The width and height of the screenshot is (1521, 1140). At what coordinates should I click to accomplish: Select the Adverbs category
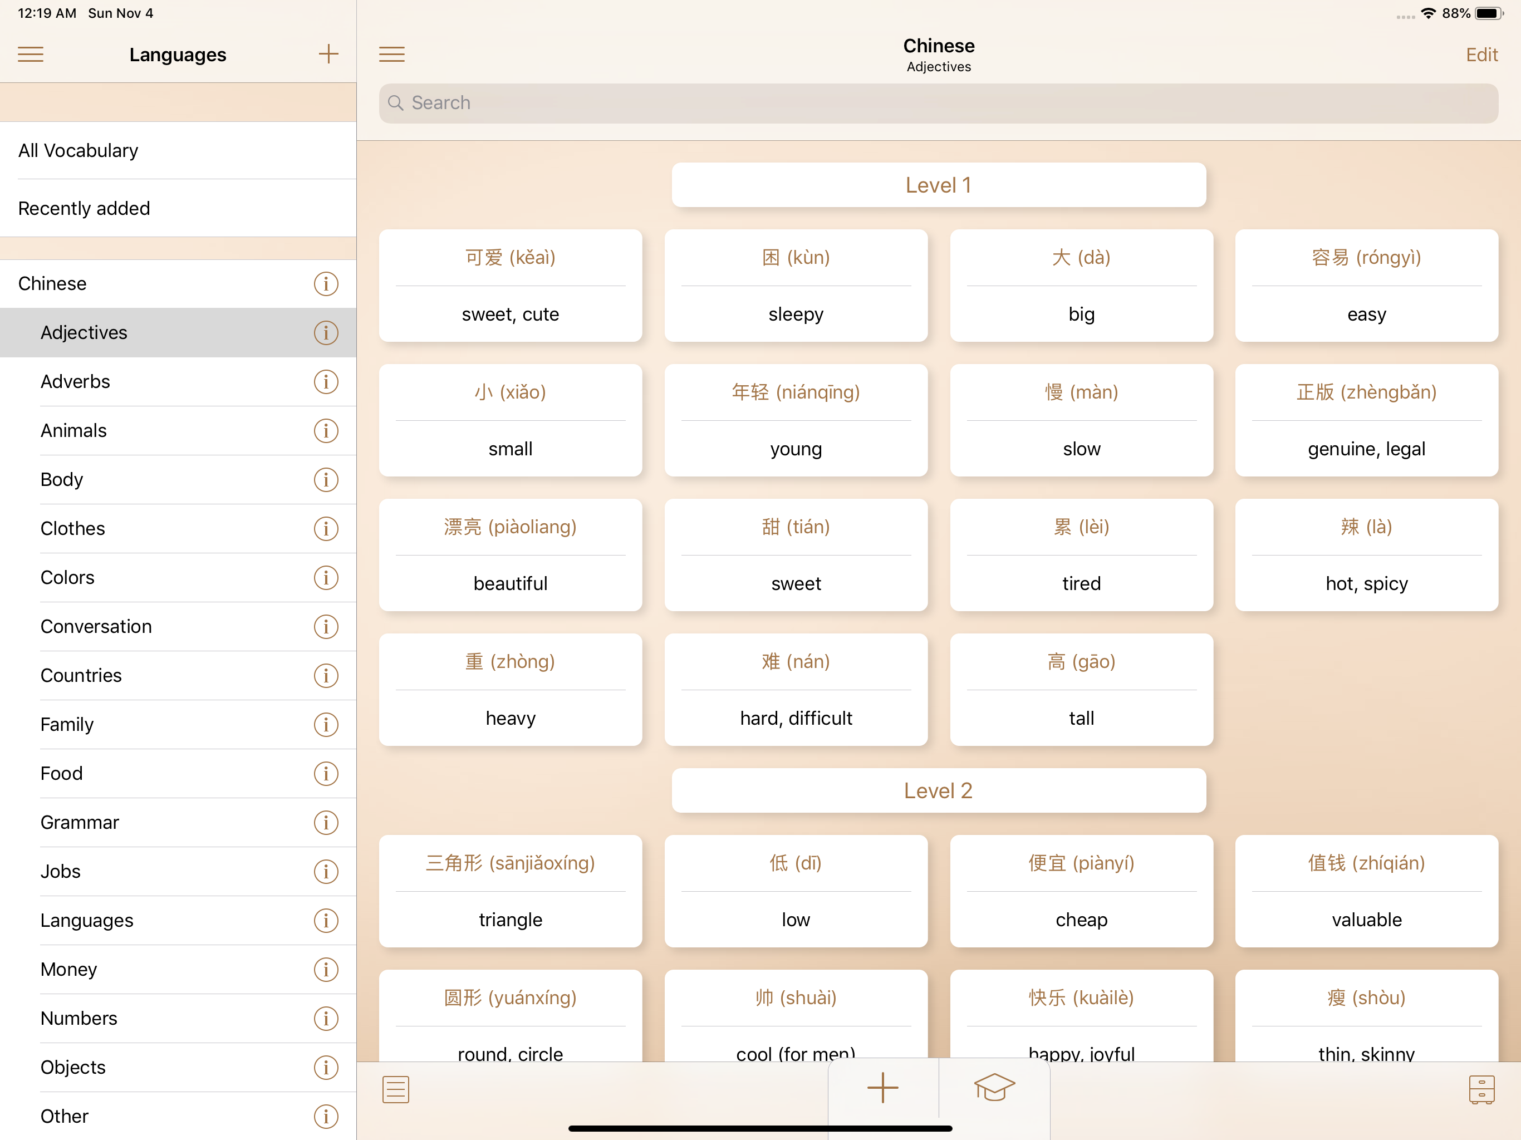[x=178, y=382]
